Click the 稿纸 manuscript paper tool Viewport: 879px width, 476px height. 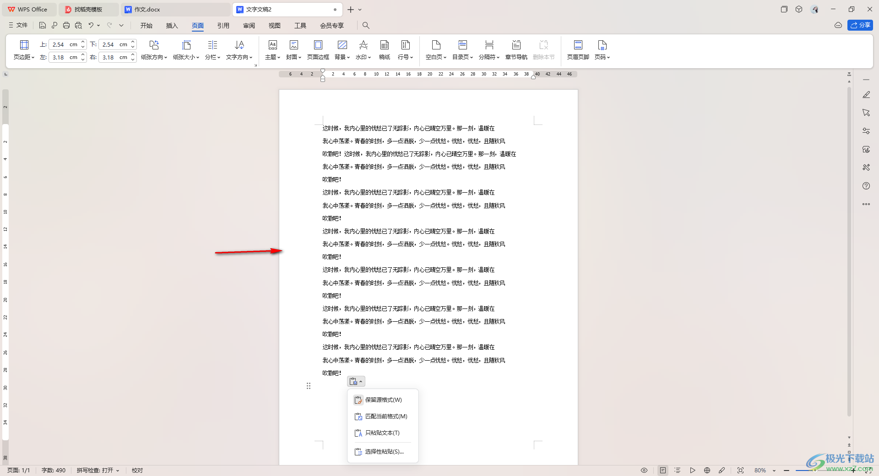pyautogui.click(x=385, y=50)
